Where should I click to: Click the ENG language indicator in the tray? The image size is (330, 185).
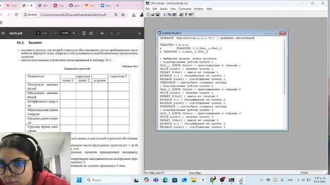(x=290, y=180)
